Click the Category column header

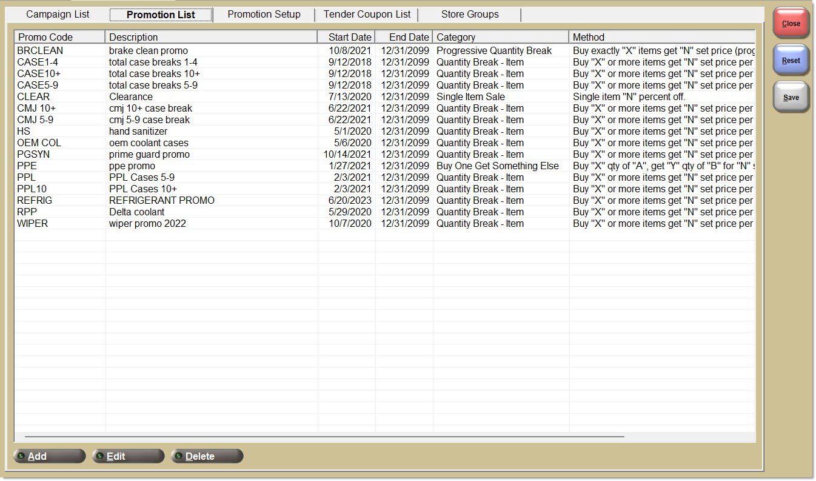(x=500, y=37)
